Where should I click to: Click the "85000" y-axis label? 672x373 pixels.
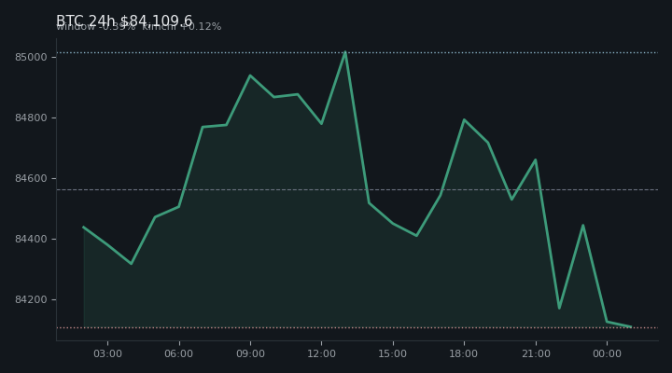pos(31,58)
